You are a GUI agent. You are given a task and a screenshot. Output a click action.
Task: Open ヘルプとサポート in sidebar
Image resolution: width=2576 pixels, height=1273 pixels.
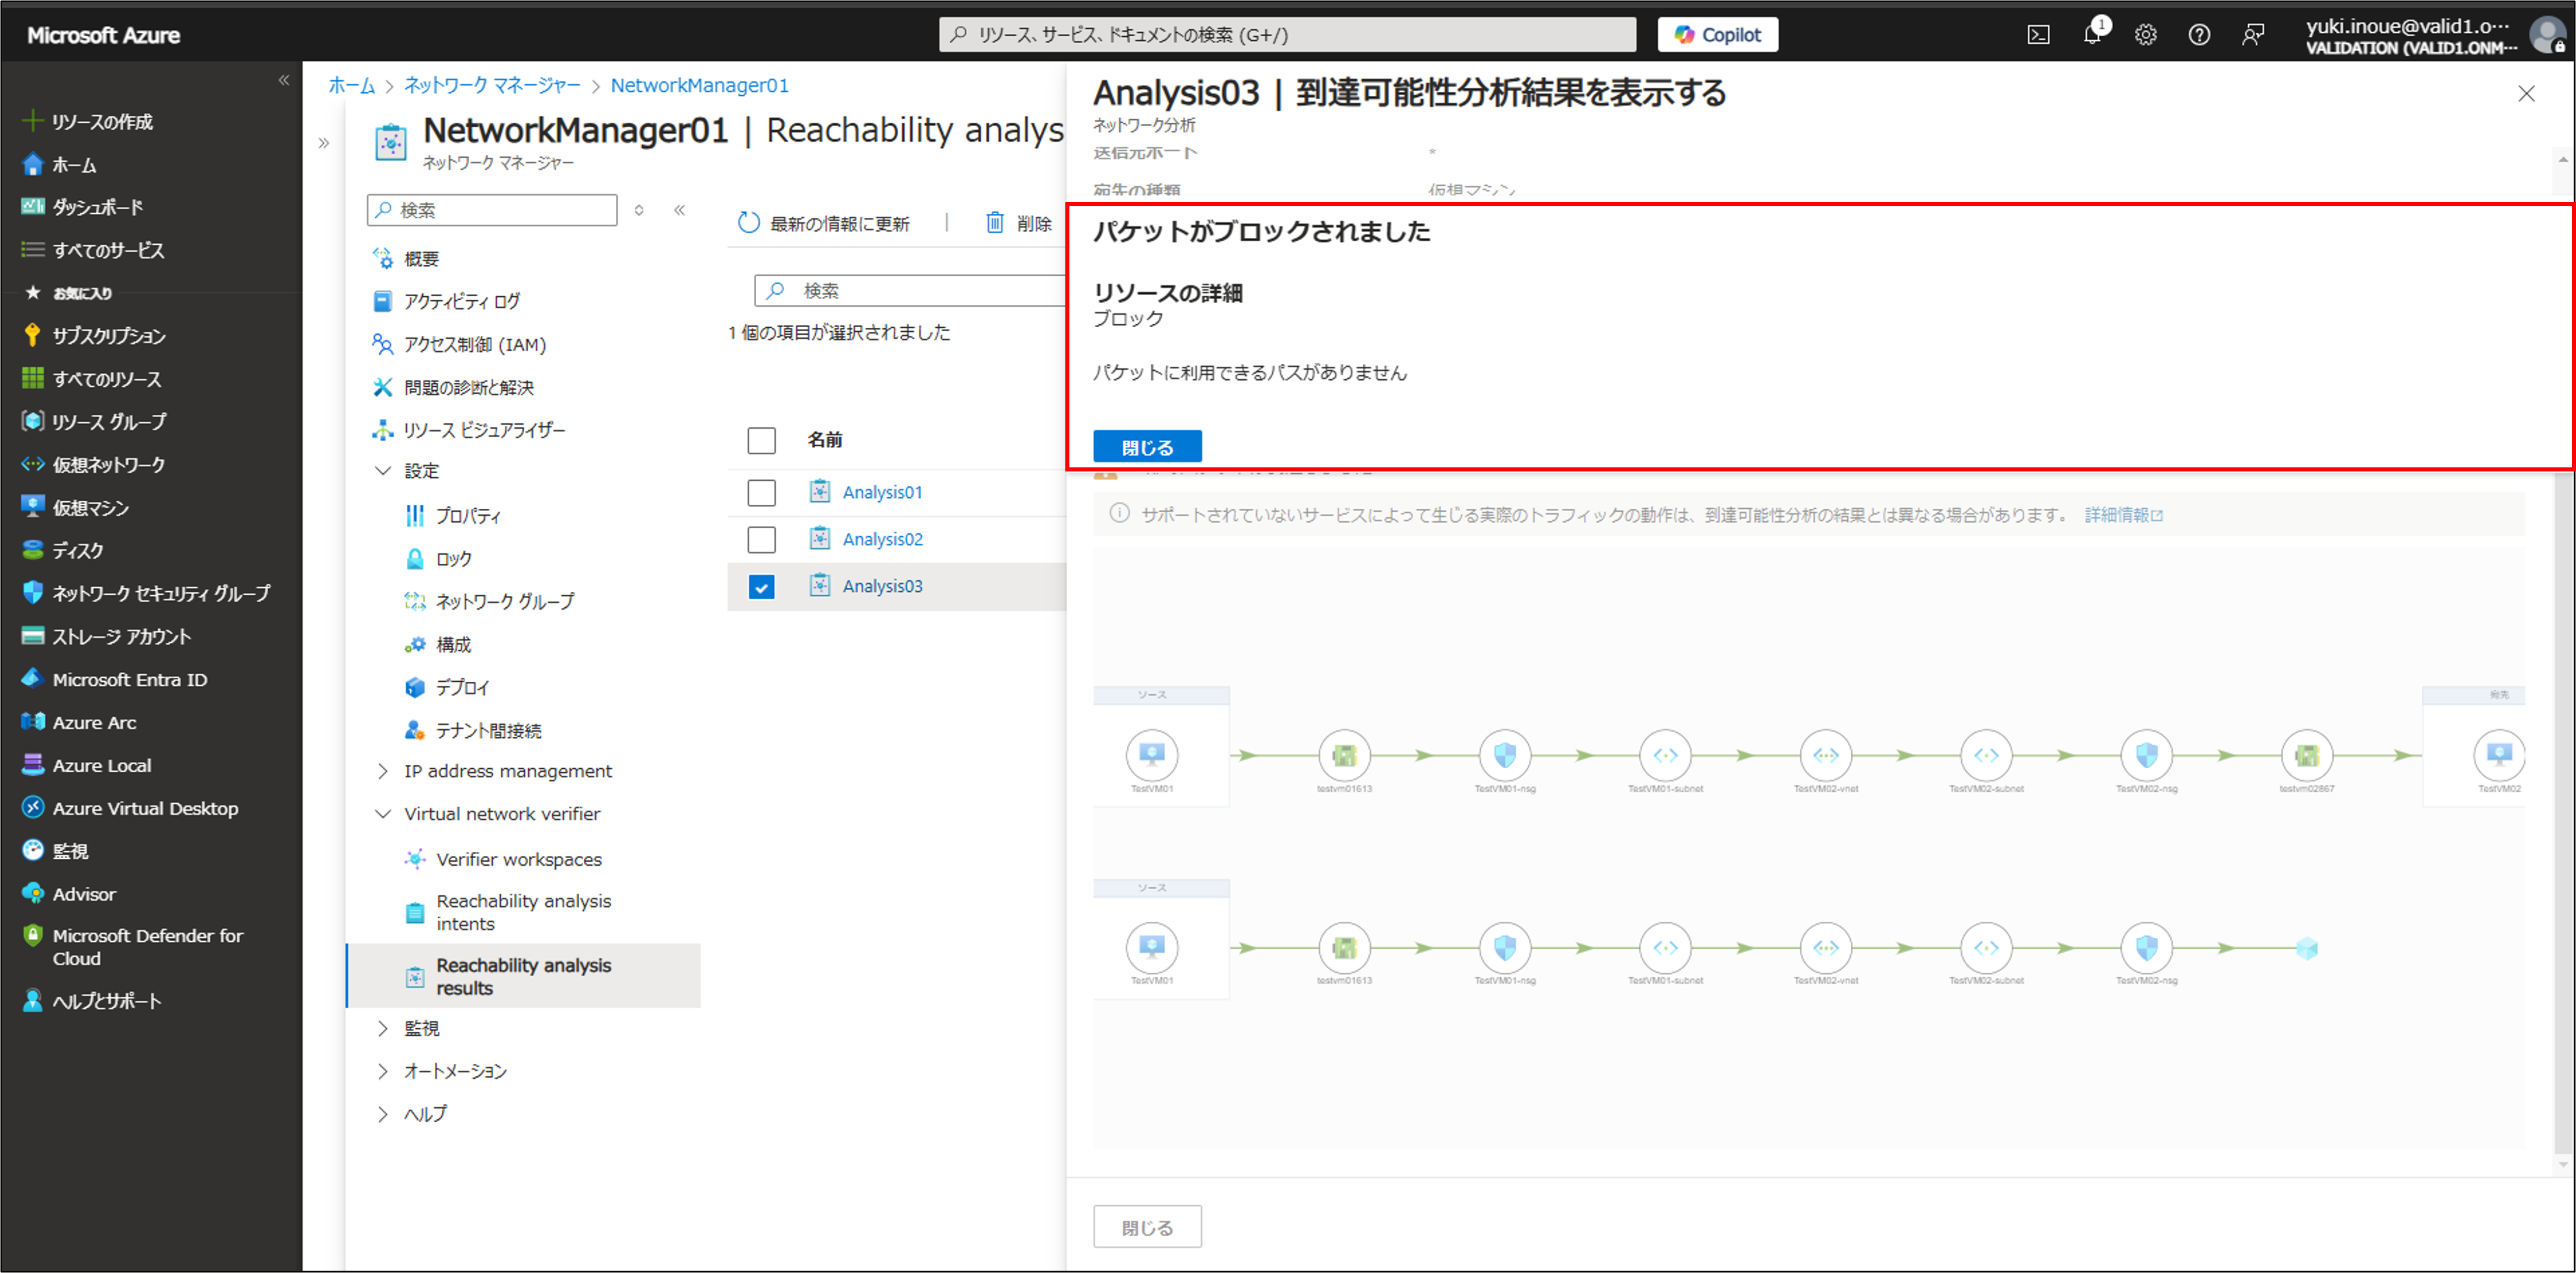[91, 1001]
